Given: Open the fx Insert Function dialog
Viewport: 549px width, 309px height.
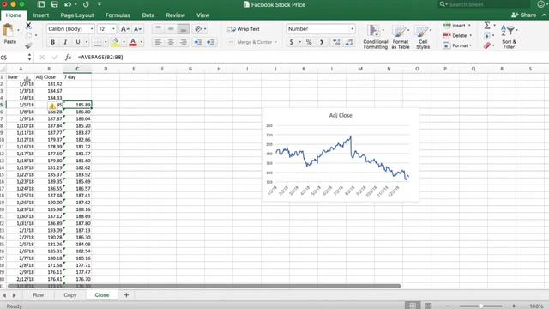Looking at the screenshot, I should point(68,58).
